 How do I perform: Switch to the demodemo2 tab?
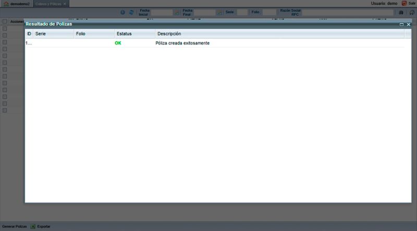[17, 4]
